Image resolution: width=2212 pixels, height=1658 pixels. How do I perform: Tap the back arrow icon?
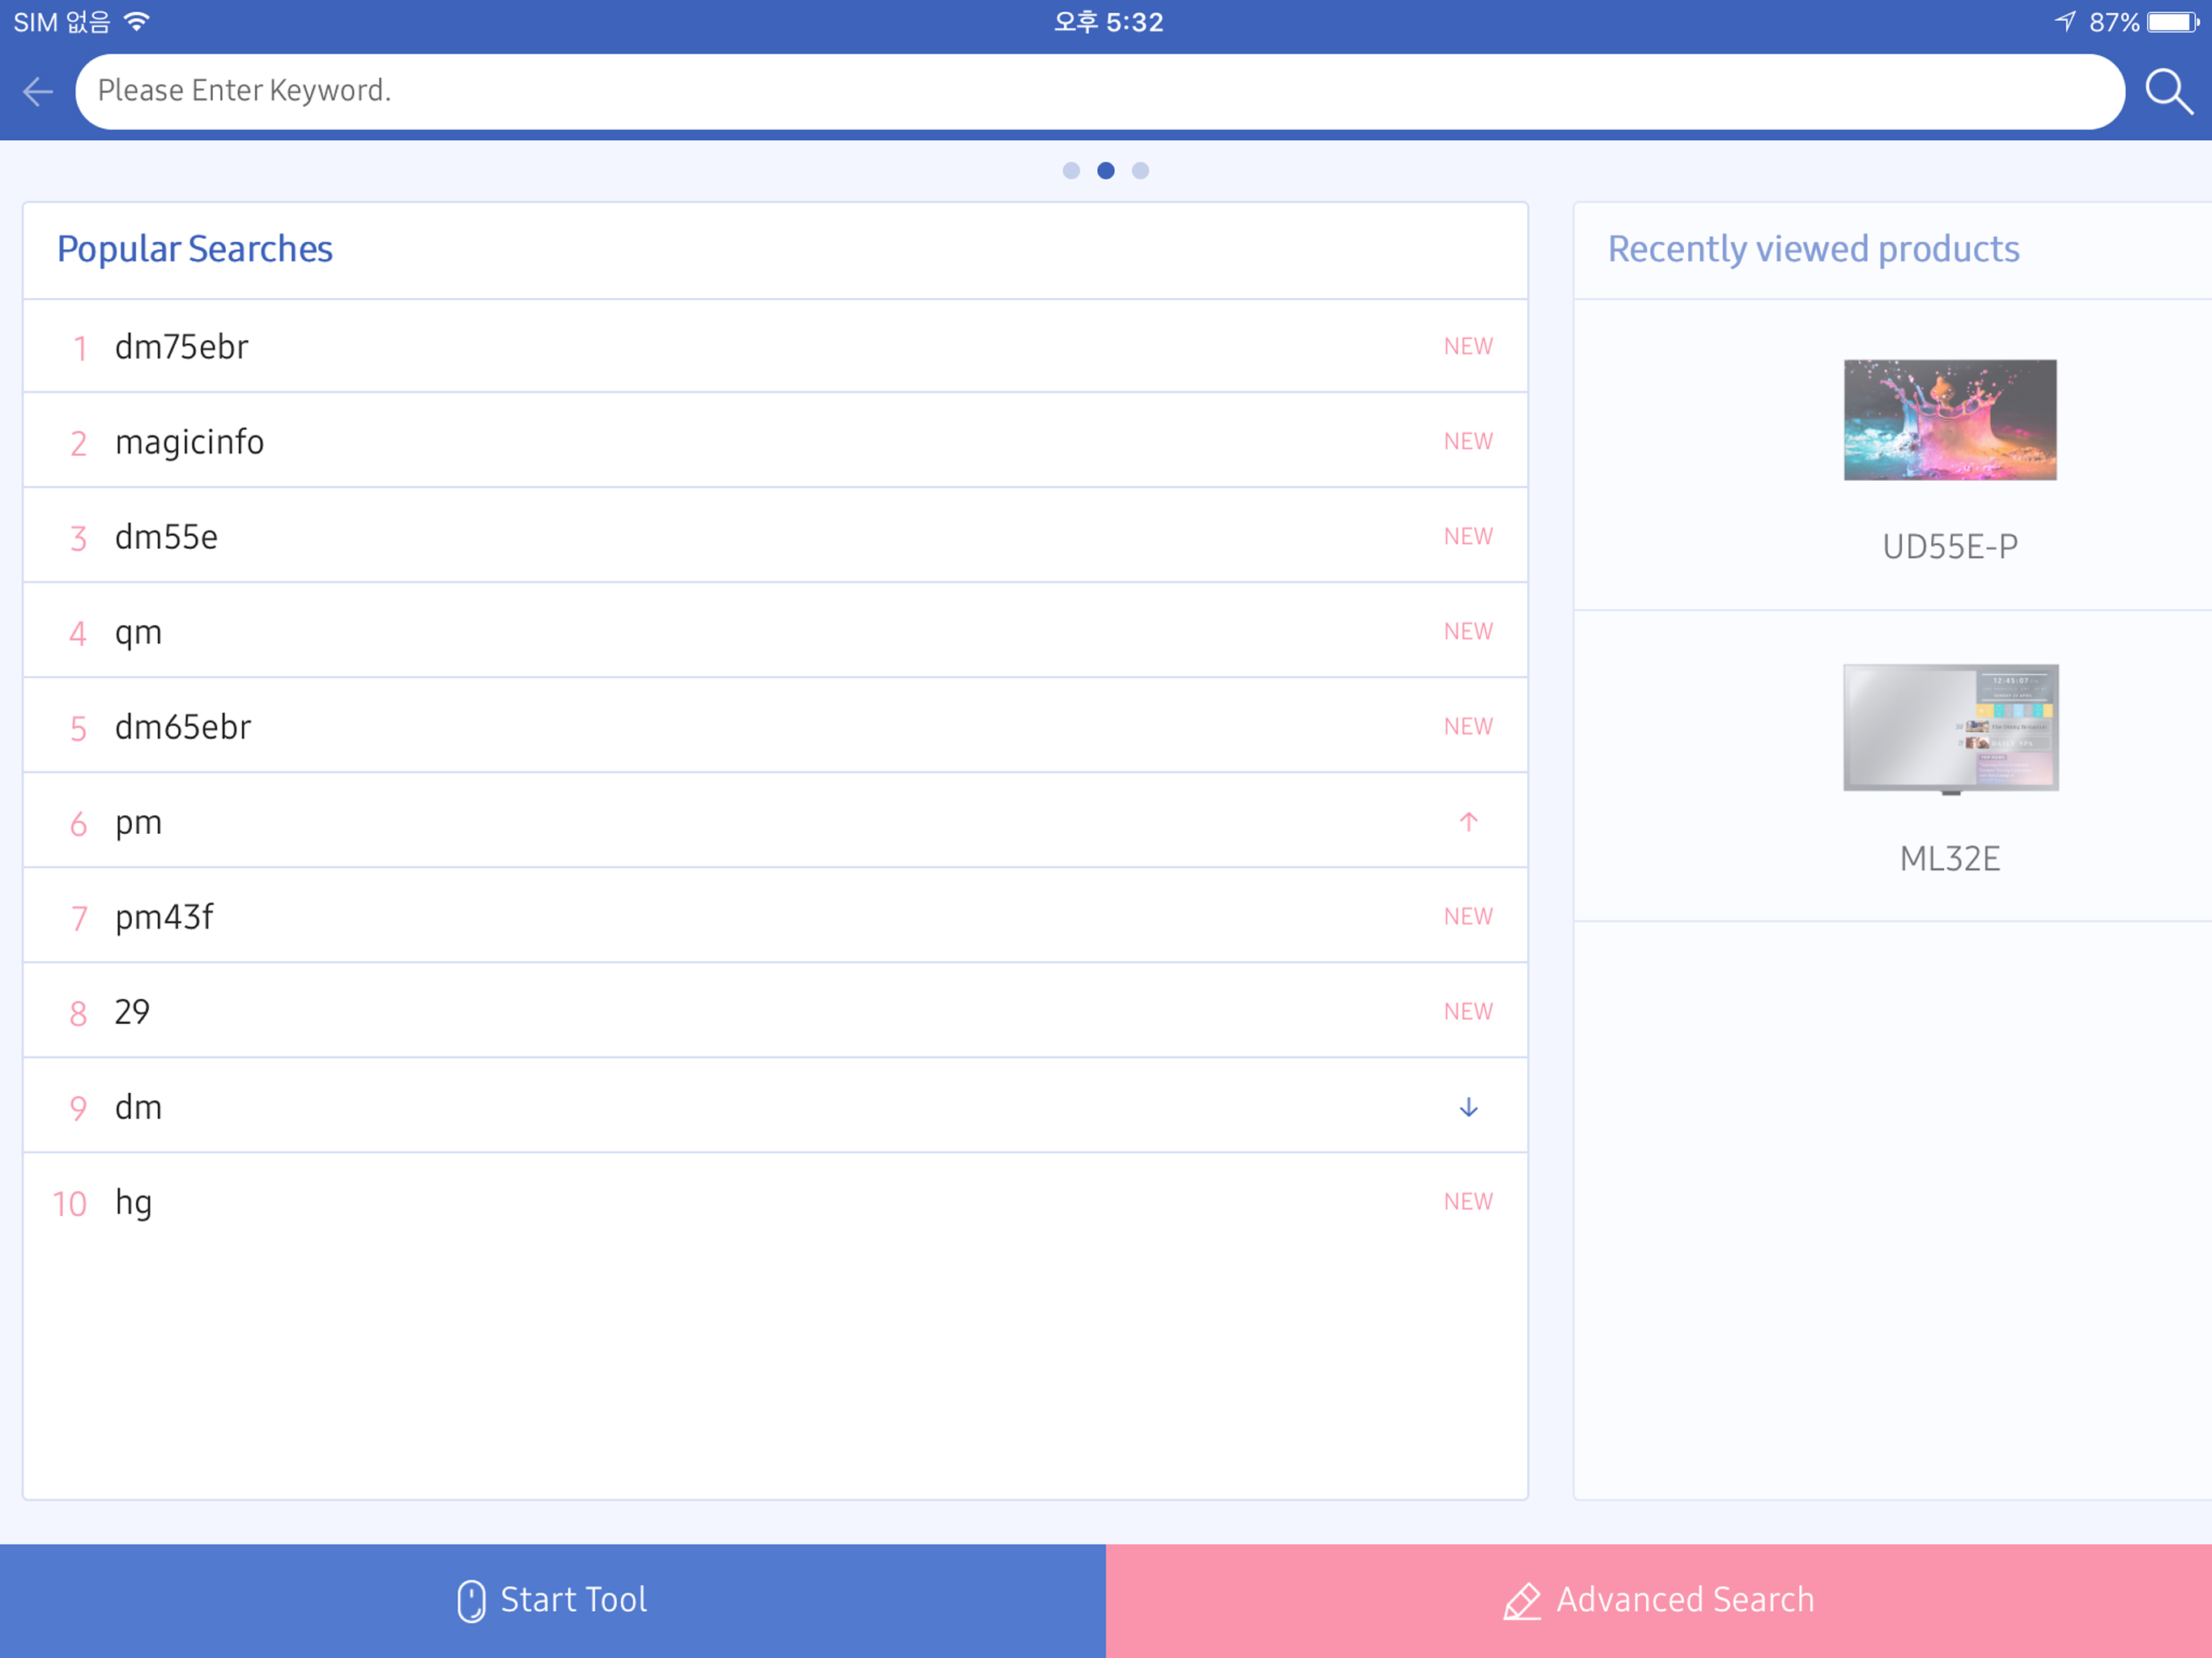[38, 92]
